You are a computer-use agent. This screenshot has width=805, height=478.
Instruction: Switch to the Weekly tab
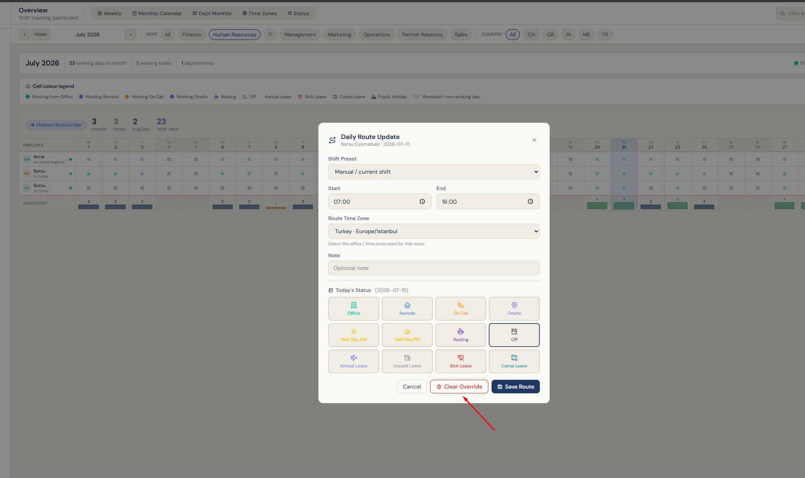(x=109, y=13)
